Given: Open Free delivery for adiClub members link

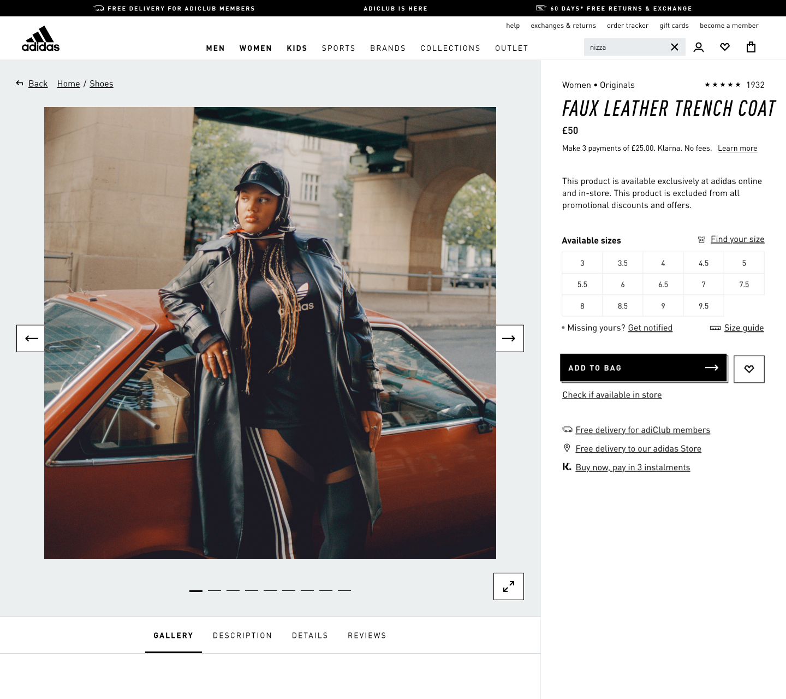Looking at the screenshot, I should (x=643, y=430).
